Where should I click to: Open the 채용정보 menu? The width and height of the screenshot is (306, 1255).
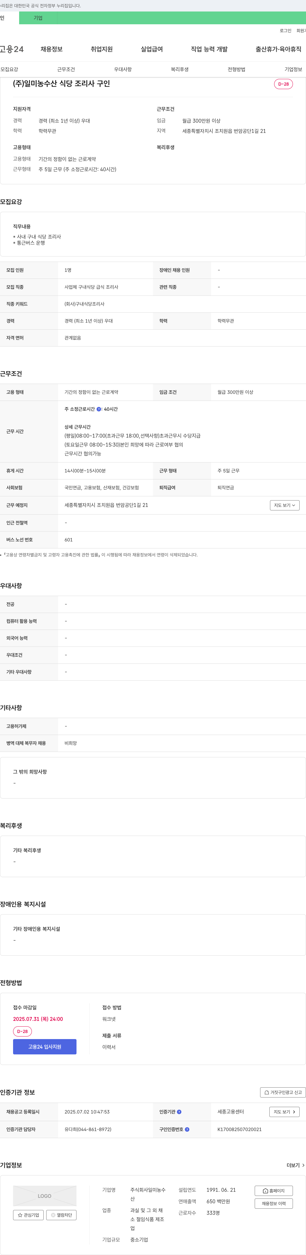click(52, 49)
